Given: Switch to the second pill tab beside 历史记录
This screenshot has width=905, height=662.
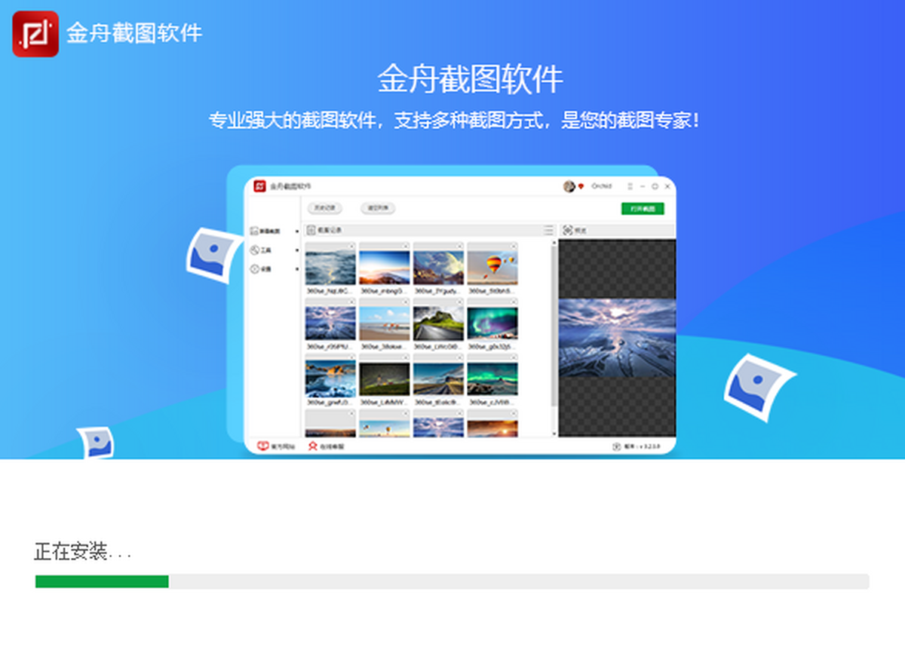Looking at the screenshot, I should pyautogui.click(x=378, y=208).
